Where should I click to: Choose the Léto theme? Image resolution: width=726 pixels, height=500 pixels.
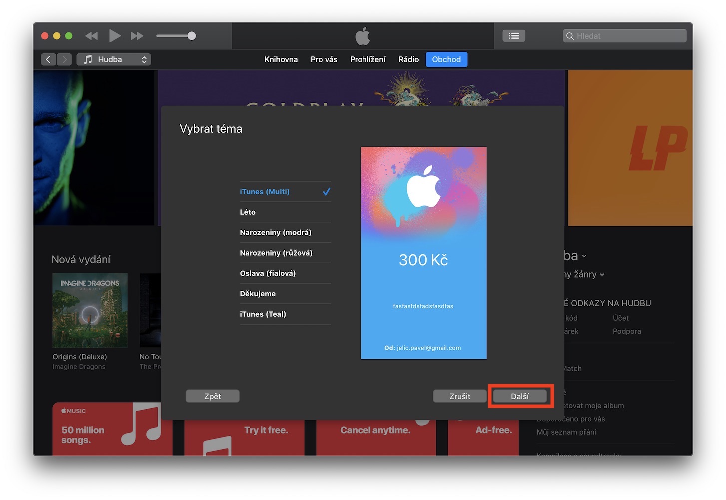pyautogui.click(x=285, y=212)
